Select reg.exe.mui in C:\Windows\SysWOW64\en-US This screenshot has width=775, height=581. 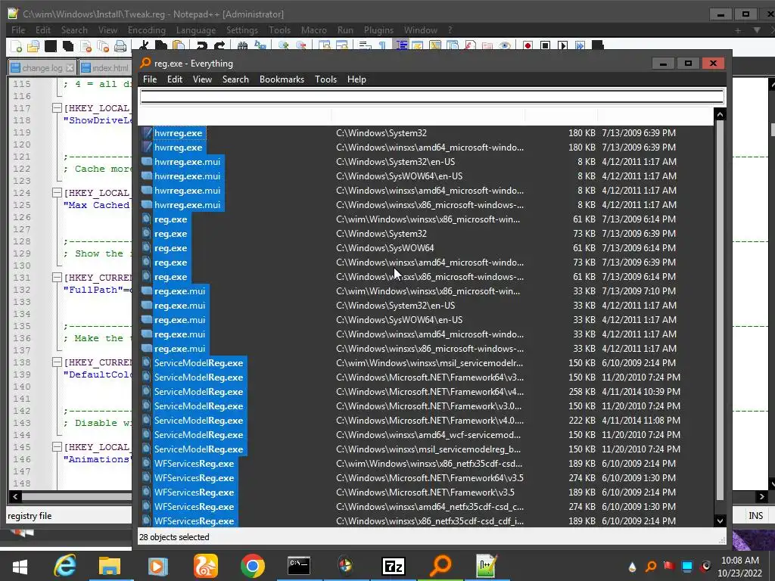(x=426, y=320)
